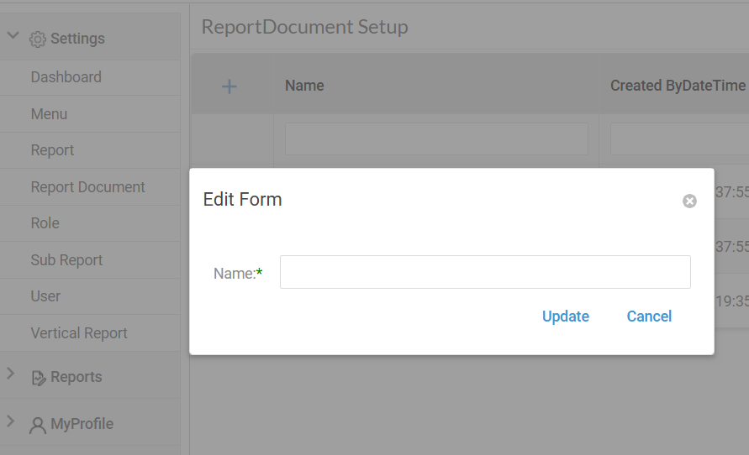Screen dimensions: 749x455
Task: Click Cancel in the Edit Form
Action: [649, 316]
